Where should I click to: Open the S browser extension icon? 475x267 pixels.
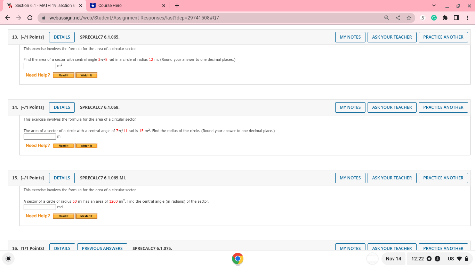tap(423, 18)
